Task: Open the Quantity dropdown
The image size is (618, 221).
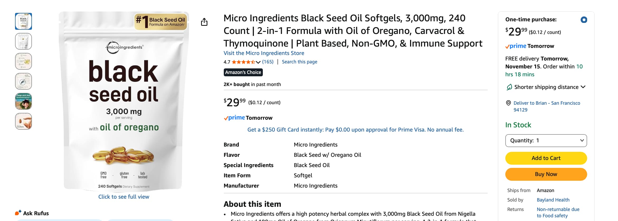Action: coord(546,140)
